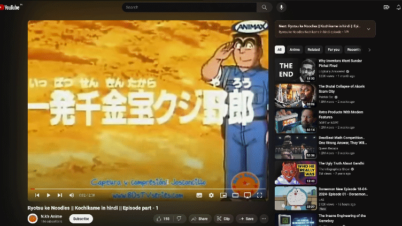
Task: Dislike the video
Action: (179, 219)
